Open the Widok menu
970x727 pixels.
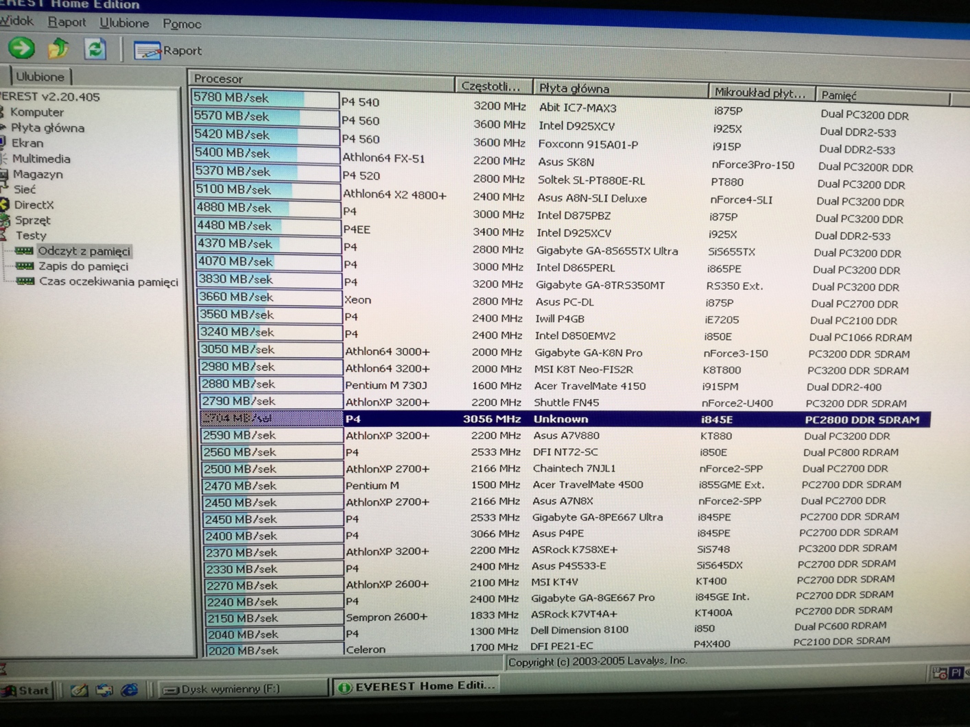coord(16,21)
